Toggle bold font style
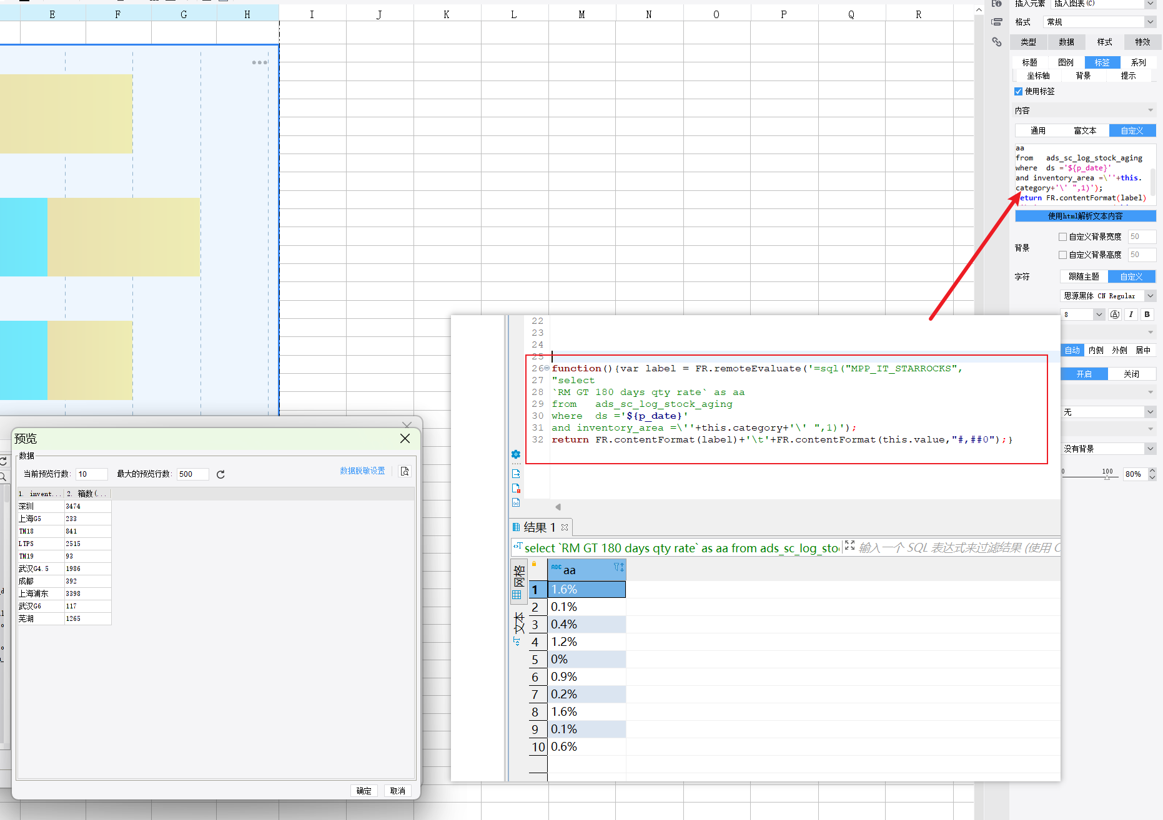The height and width of the screenshot is (820, 1163). 1147,315
